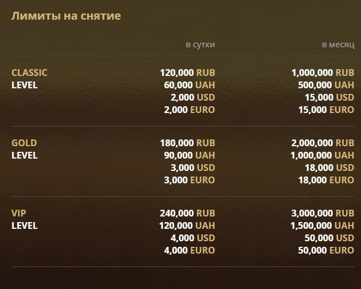Screen dimensions: 361x289
Task: Click Gold monthly limit 2,000,000 RUB
Action: tap(323, 143)
